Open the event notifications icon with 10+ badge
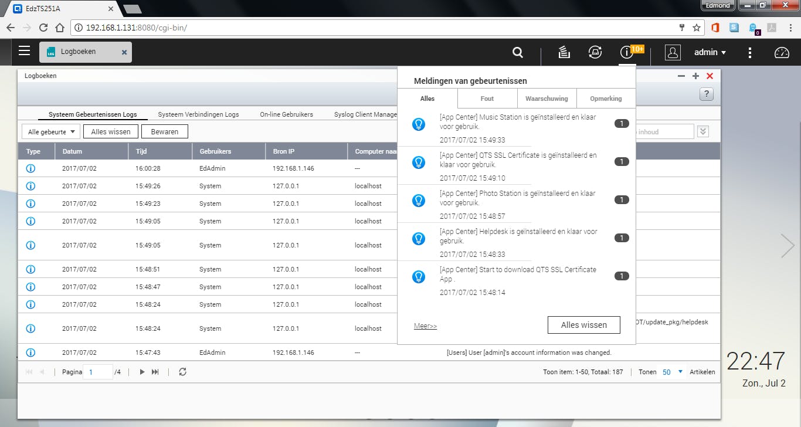This screenshot has width=801, height=427. pyautogui.click(x=627, y=52)
